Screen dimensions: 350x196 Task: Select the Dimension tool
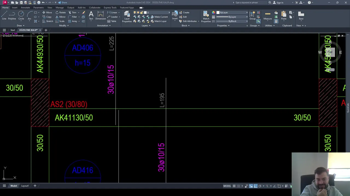click(x=101, y=15)
